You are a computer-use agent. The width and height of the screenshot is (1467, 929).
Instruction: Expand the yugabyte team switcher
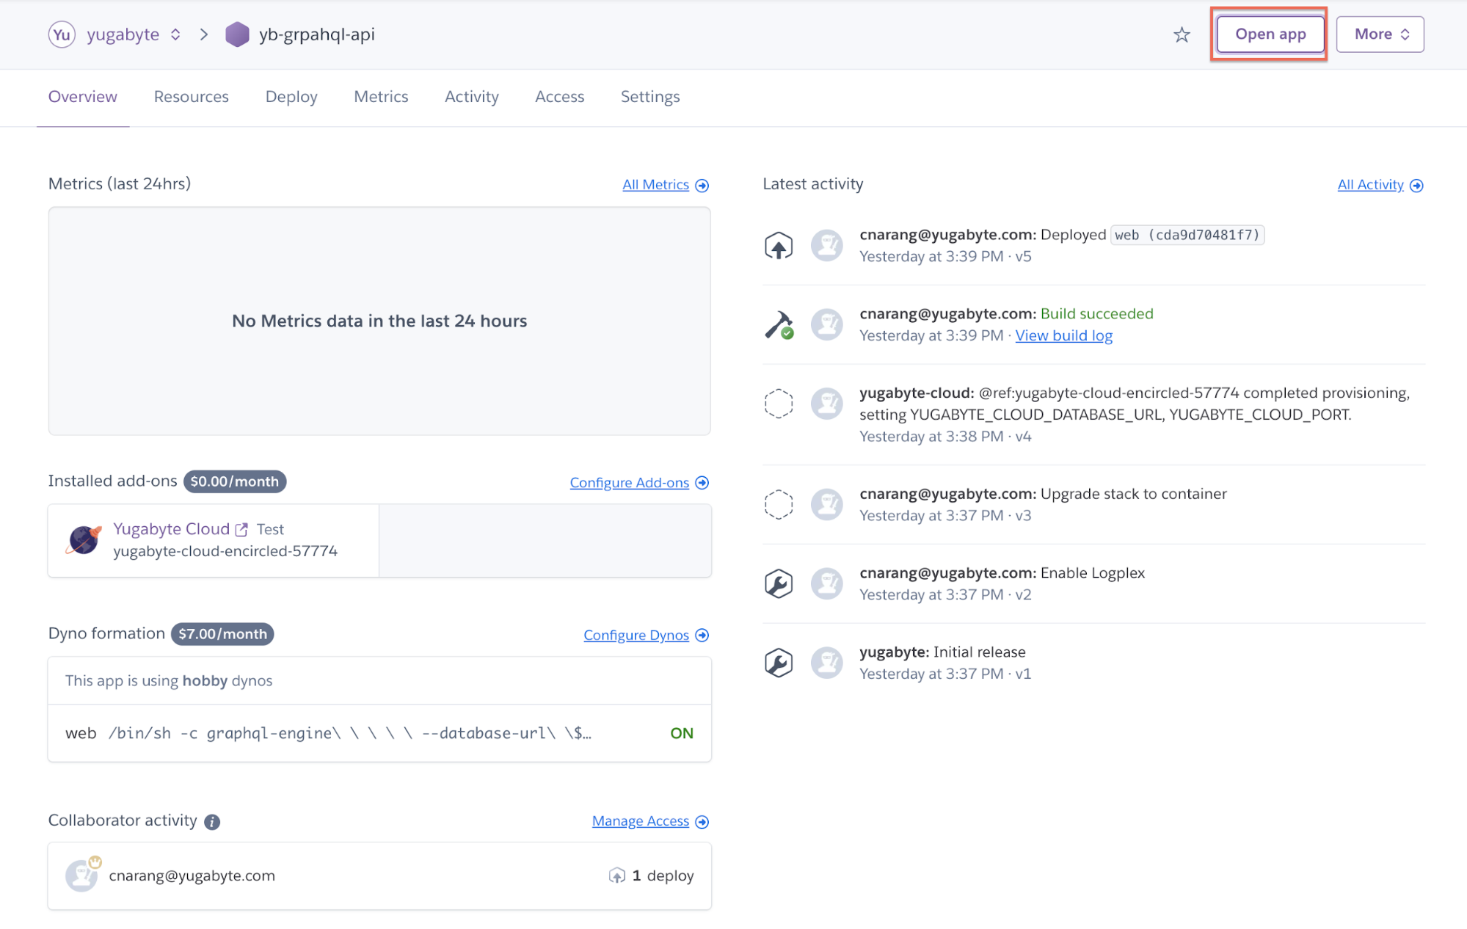click(175, 34)
